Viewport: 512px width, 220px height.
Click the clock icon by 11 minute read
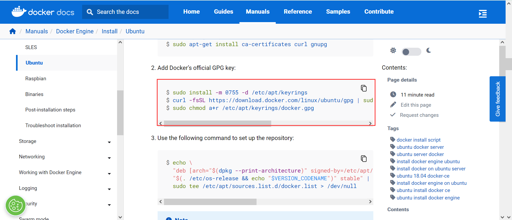coord(393,94)
